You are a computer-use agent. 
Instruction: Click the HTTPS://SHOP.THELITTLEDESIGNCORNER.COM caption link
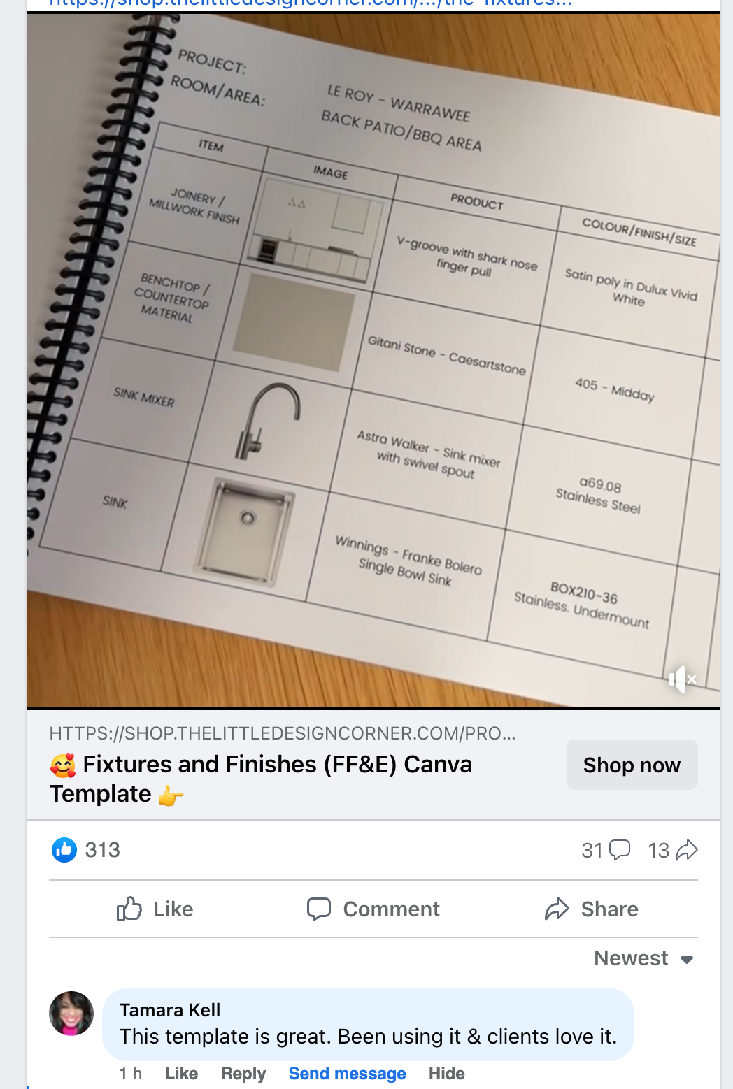[x=283, y=733]
